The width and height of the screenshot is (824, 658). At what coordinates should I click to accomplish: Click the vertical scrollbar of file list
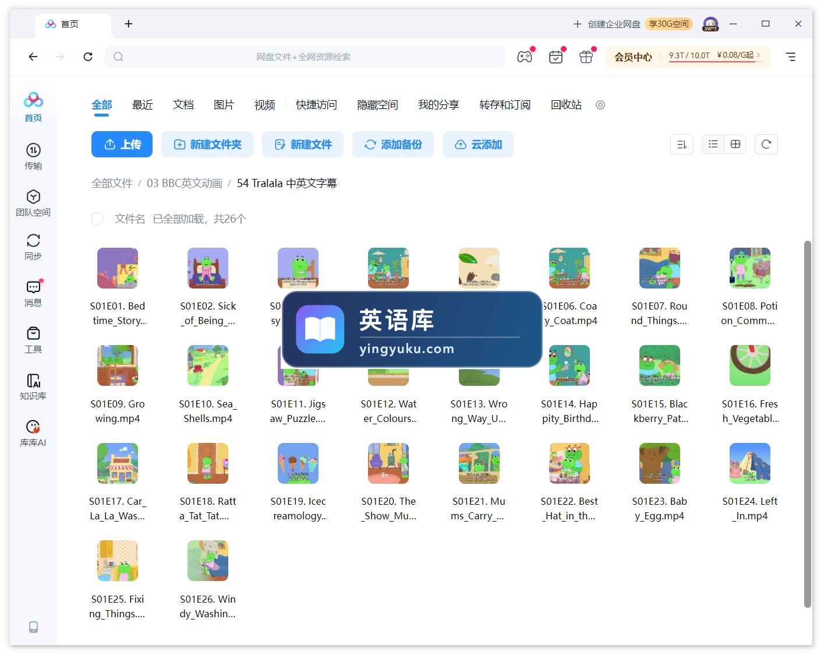click(808, 423)
